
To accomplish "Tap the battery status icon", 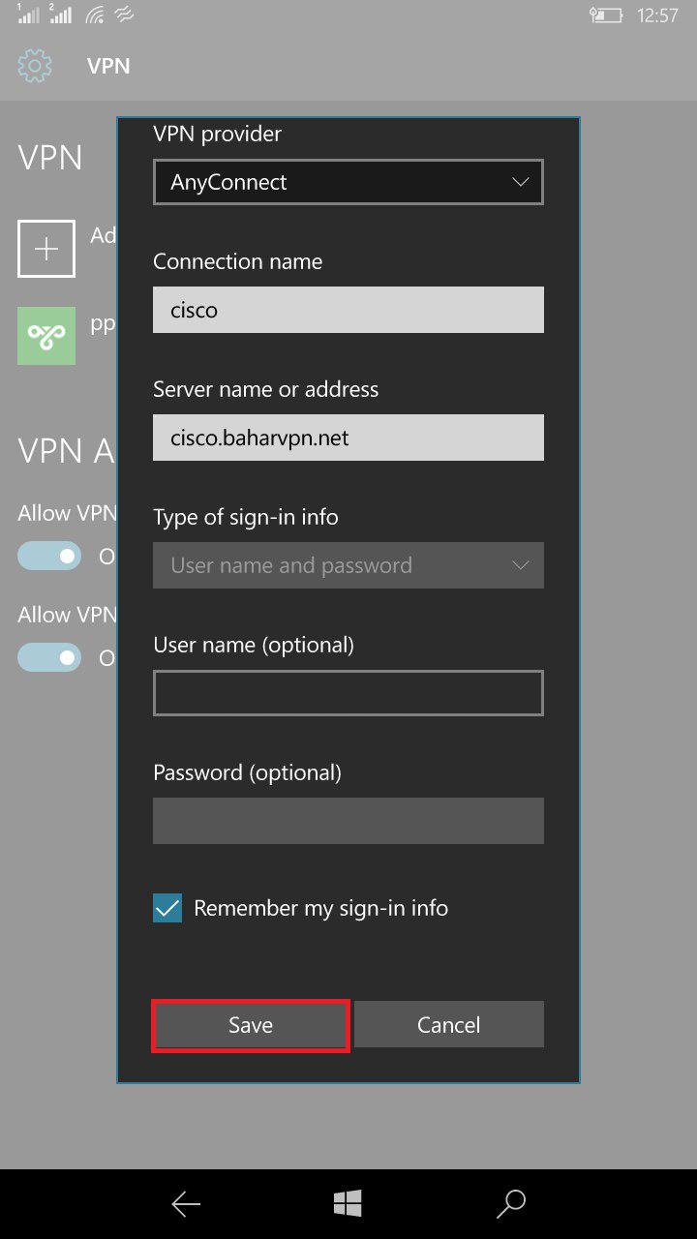I will click(x=605, y=15).
